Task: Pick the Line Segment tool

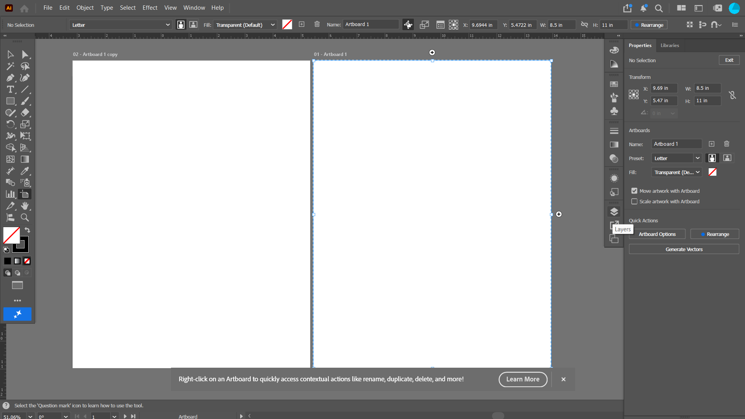Action: [25, 89]
